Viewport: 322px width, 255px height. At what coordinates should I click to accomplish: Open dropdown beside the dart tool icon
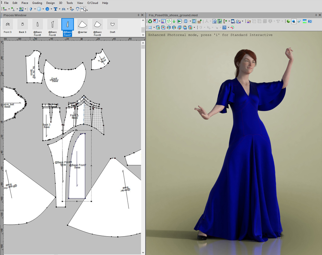click(35, 9)
